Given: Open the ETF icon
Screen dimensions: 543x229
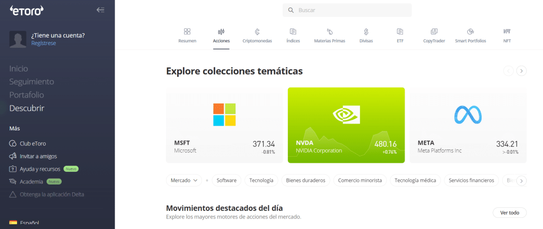Looking at the screenshot, I should pos(400,31).
